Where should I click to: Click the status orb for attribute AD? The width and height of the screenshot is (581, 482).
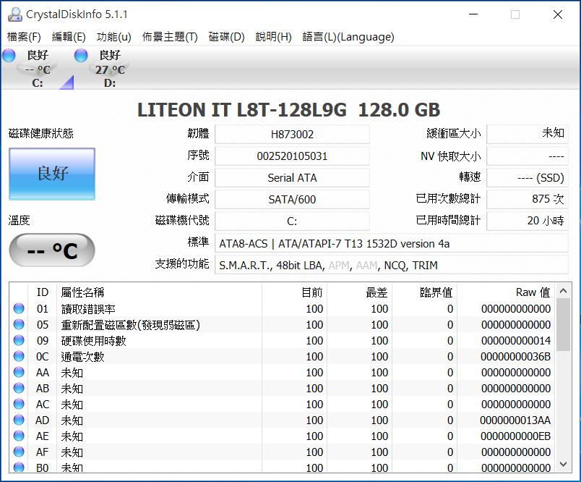click(x=19, y=420)
